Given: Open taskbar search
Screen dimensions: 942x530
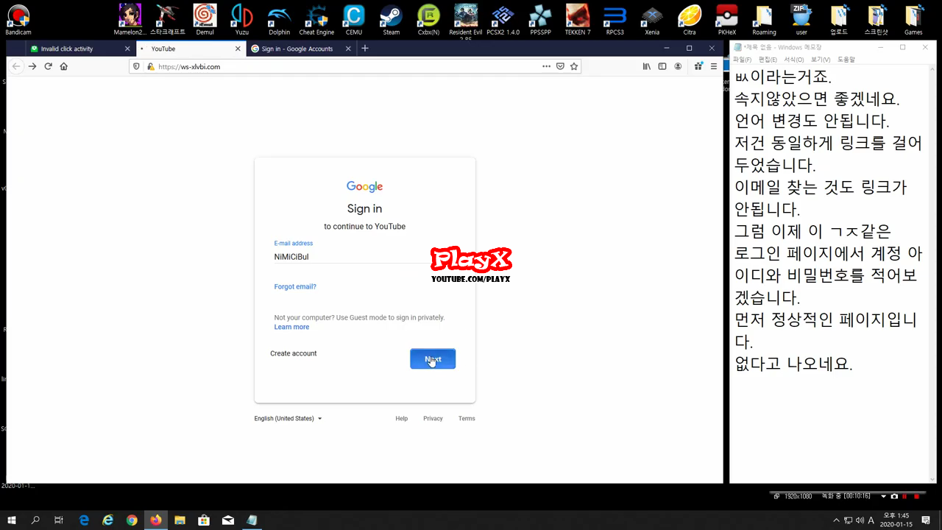Looking at the screenshot, I should [x=35, y=520].
